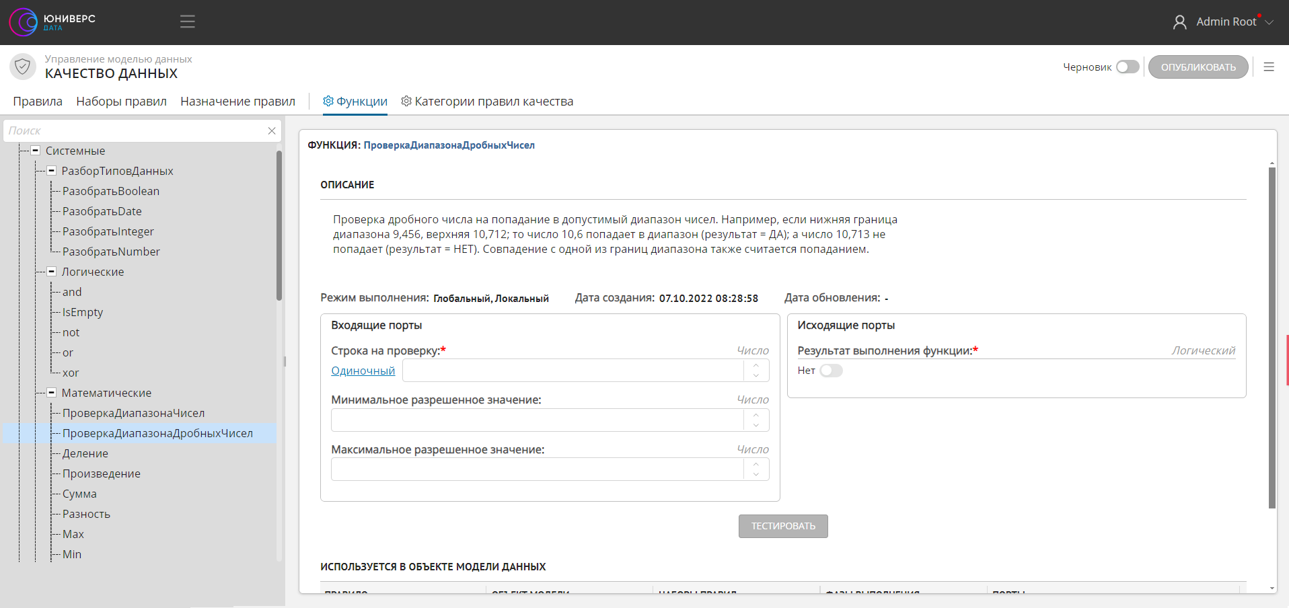The width and height of the screenshot is (1289, 608).
Task: Open the section menu beside ОПУБЛИКОВАТЬ
Action: [x=1269, y=67]
